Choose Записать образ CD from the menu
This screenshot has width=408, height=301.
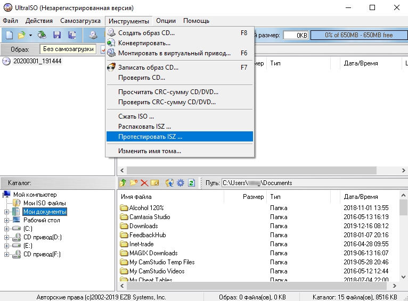coord(148,68)
